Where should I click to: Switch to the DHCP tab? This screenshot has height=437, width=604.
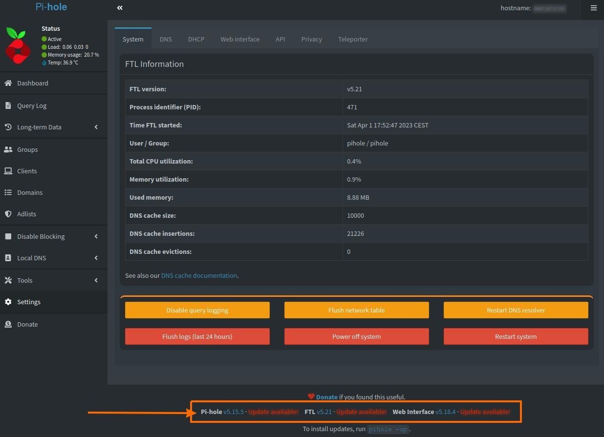(196, 39)
